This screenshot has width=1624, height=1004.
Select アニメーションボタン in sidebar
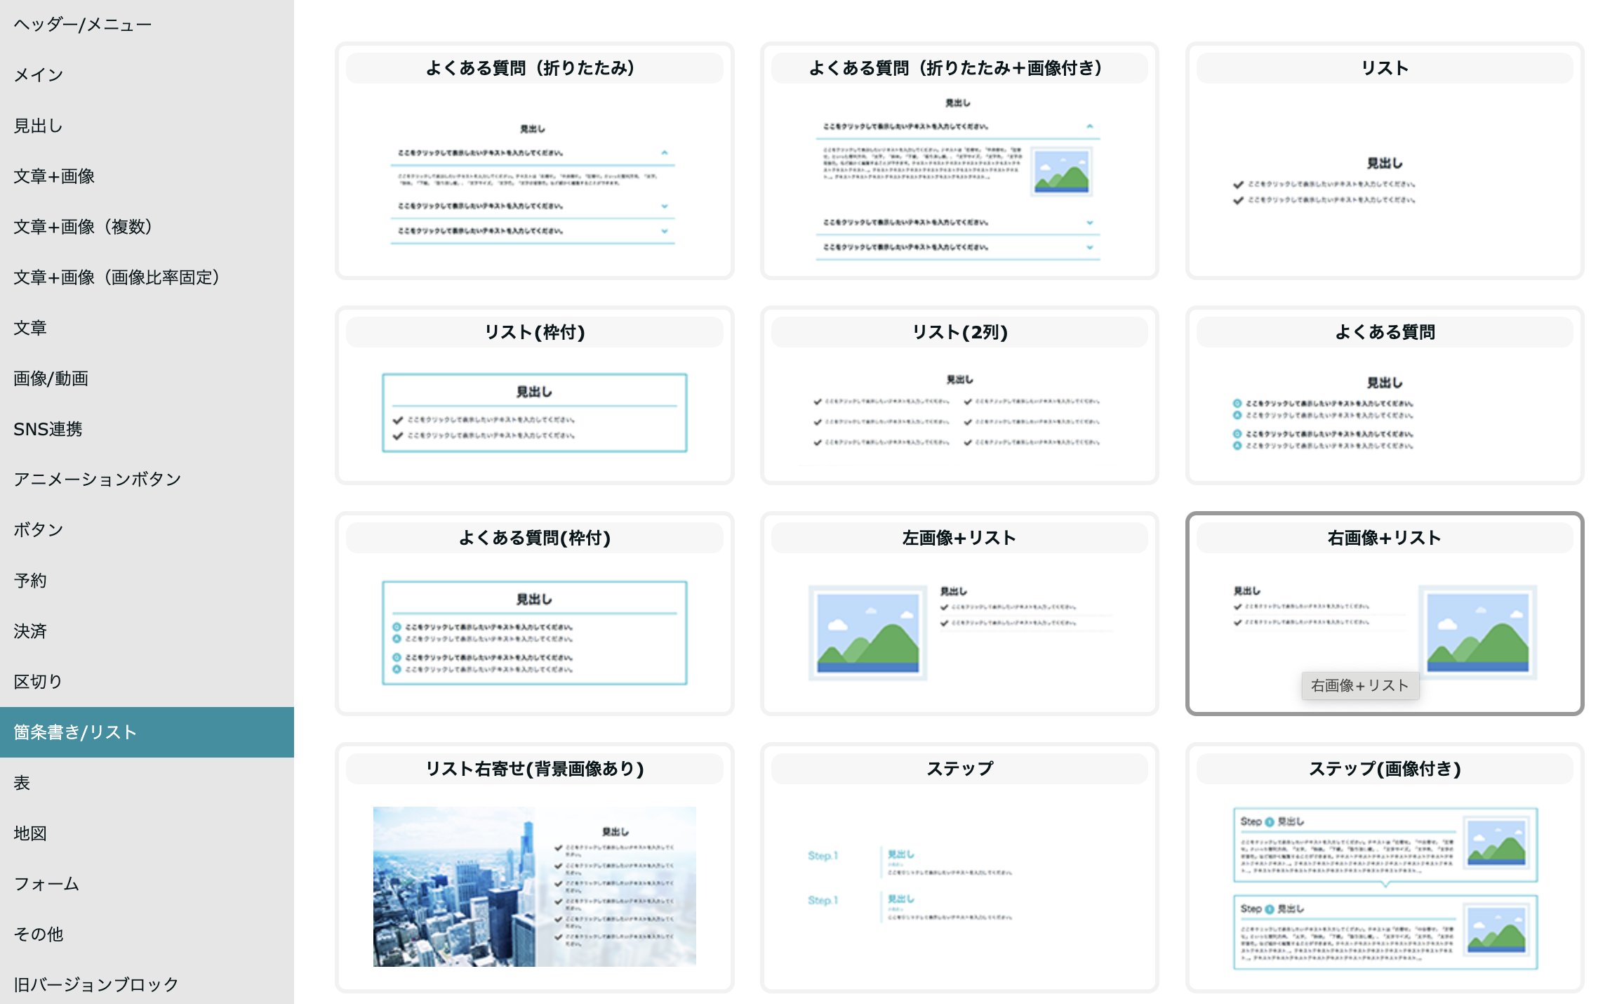[98, 480]
